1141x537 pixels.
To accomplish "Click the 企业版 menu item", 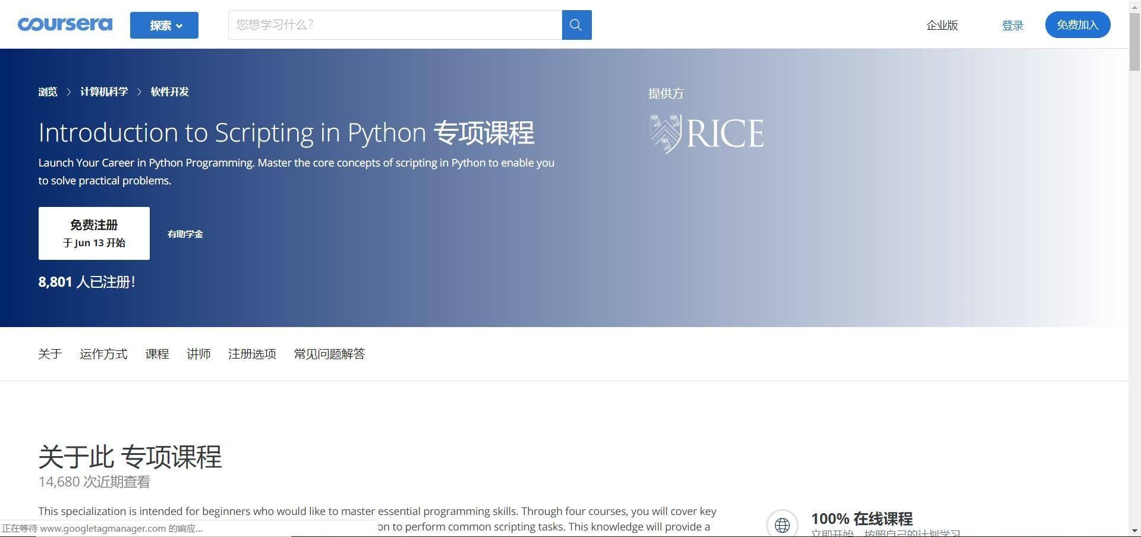I will point(942,25).
